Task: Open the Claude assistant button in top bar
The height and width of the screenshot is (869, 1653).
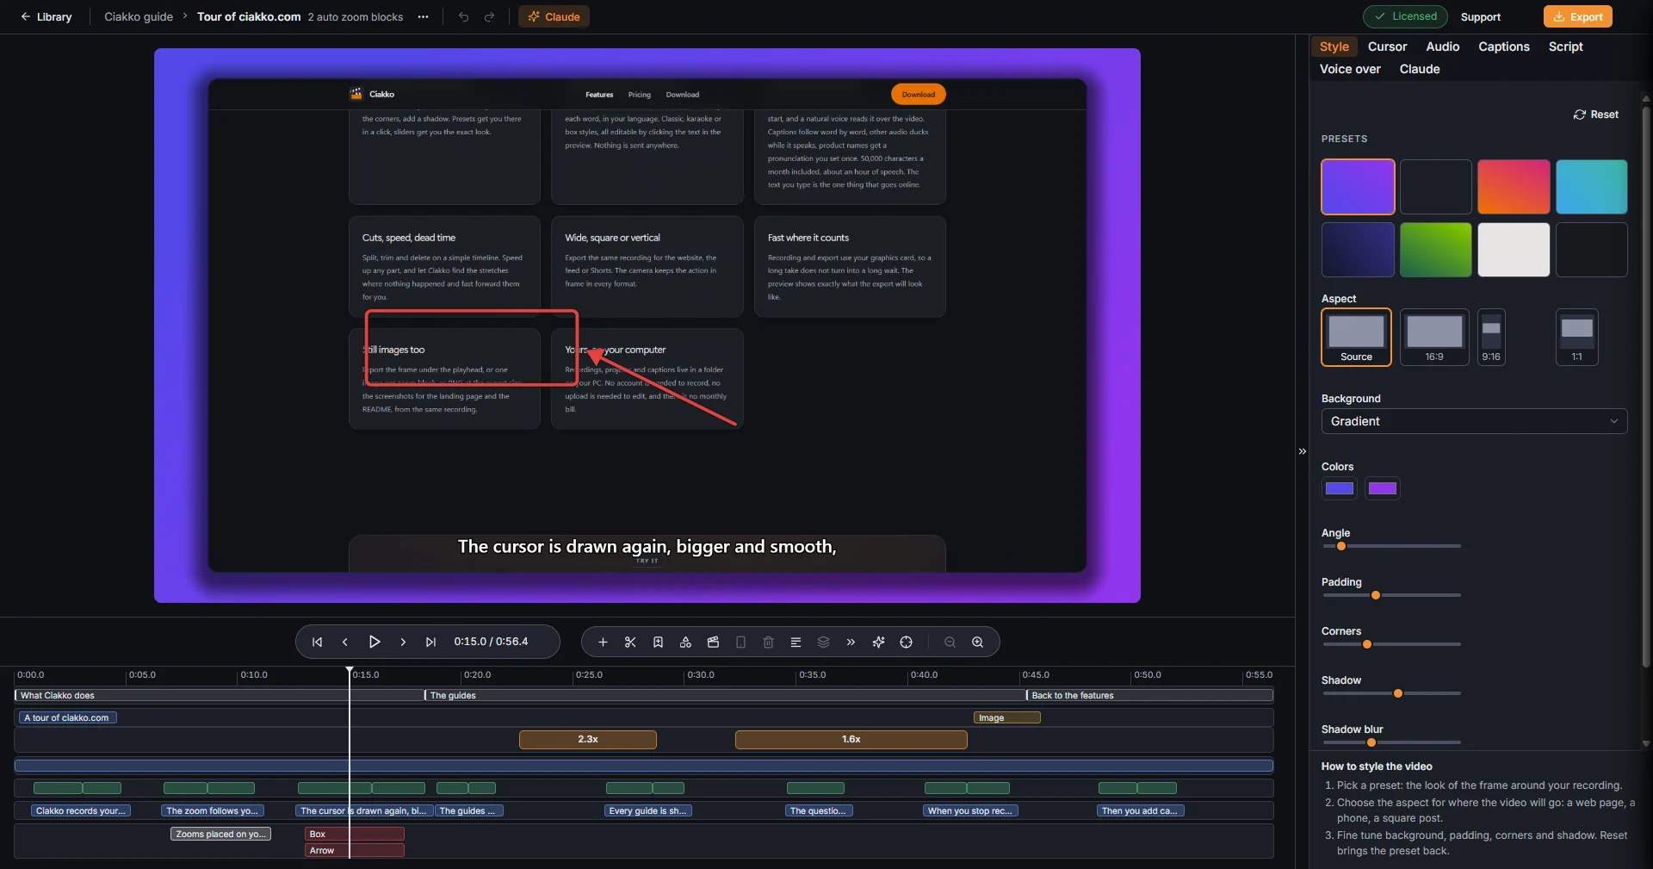Action: (554, 17)
